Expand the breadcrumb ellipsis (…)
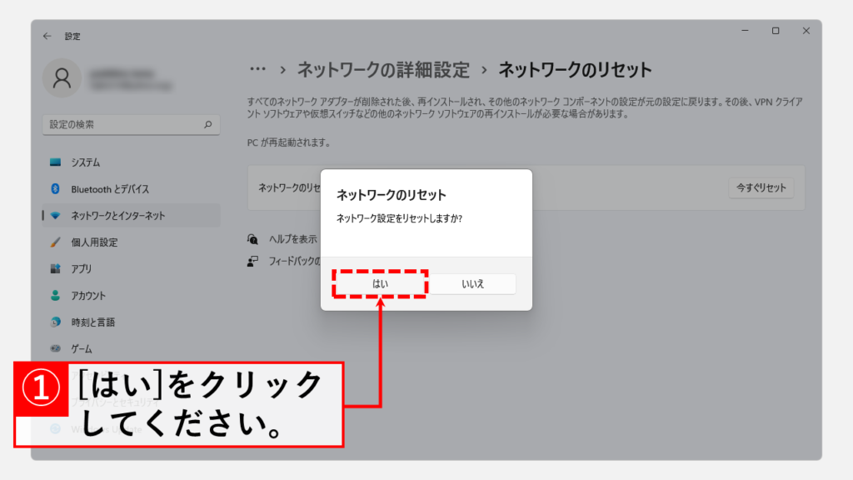The width and height of the screenshot is (853, 480). (257, 69)
